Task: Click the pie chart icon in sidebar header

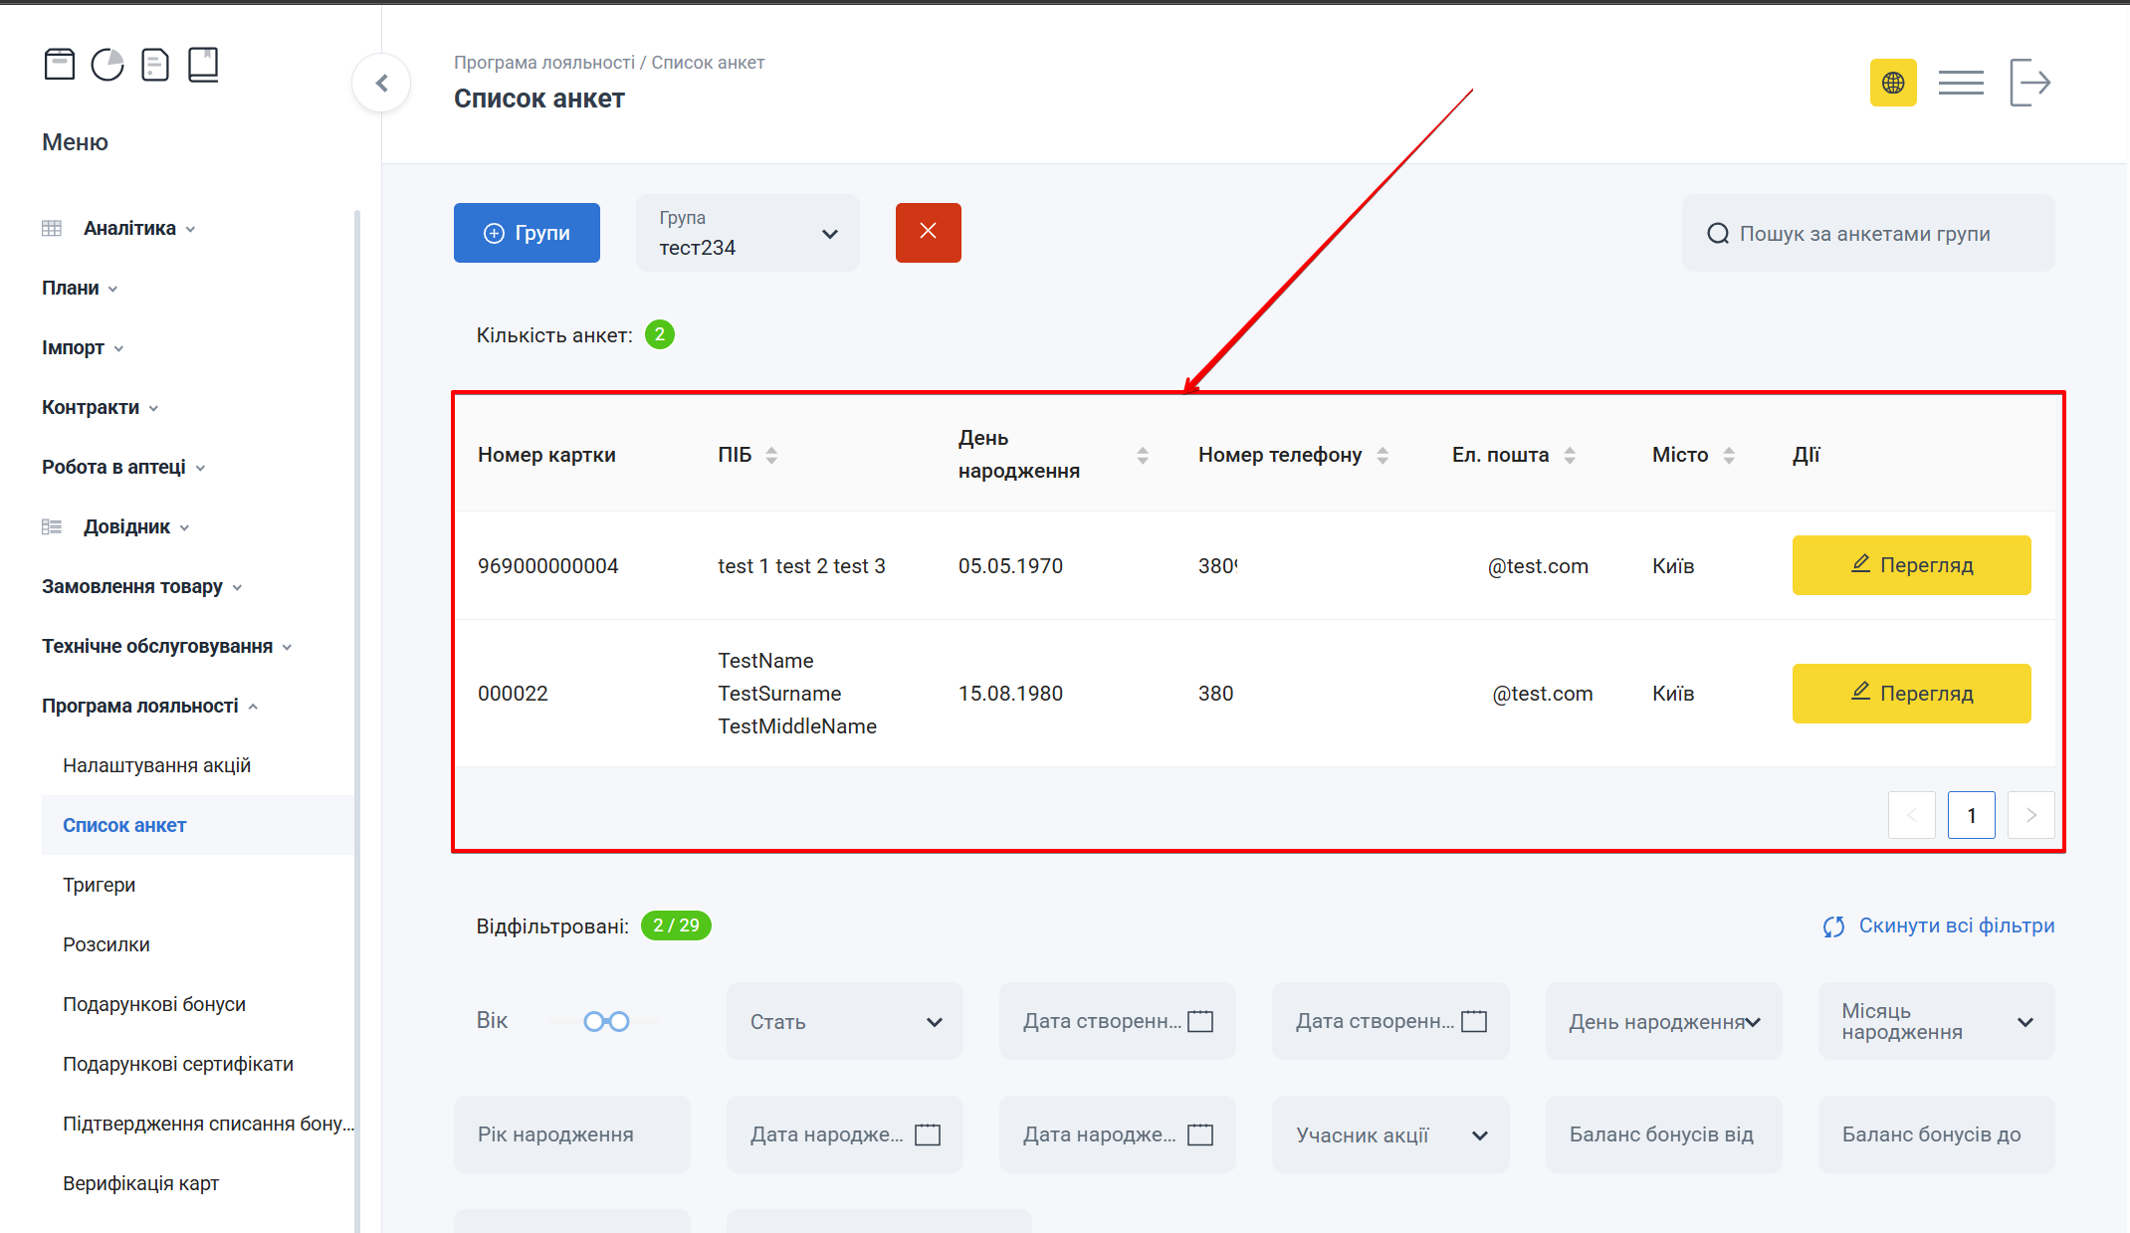Action: click(x=107, y=65)
